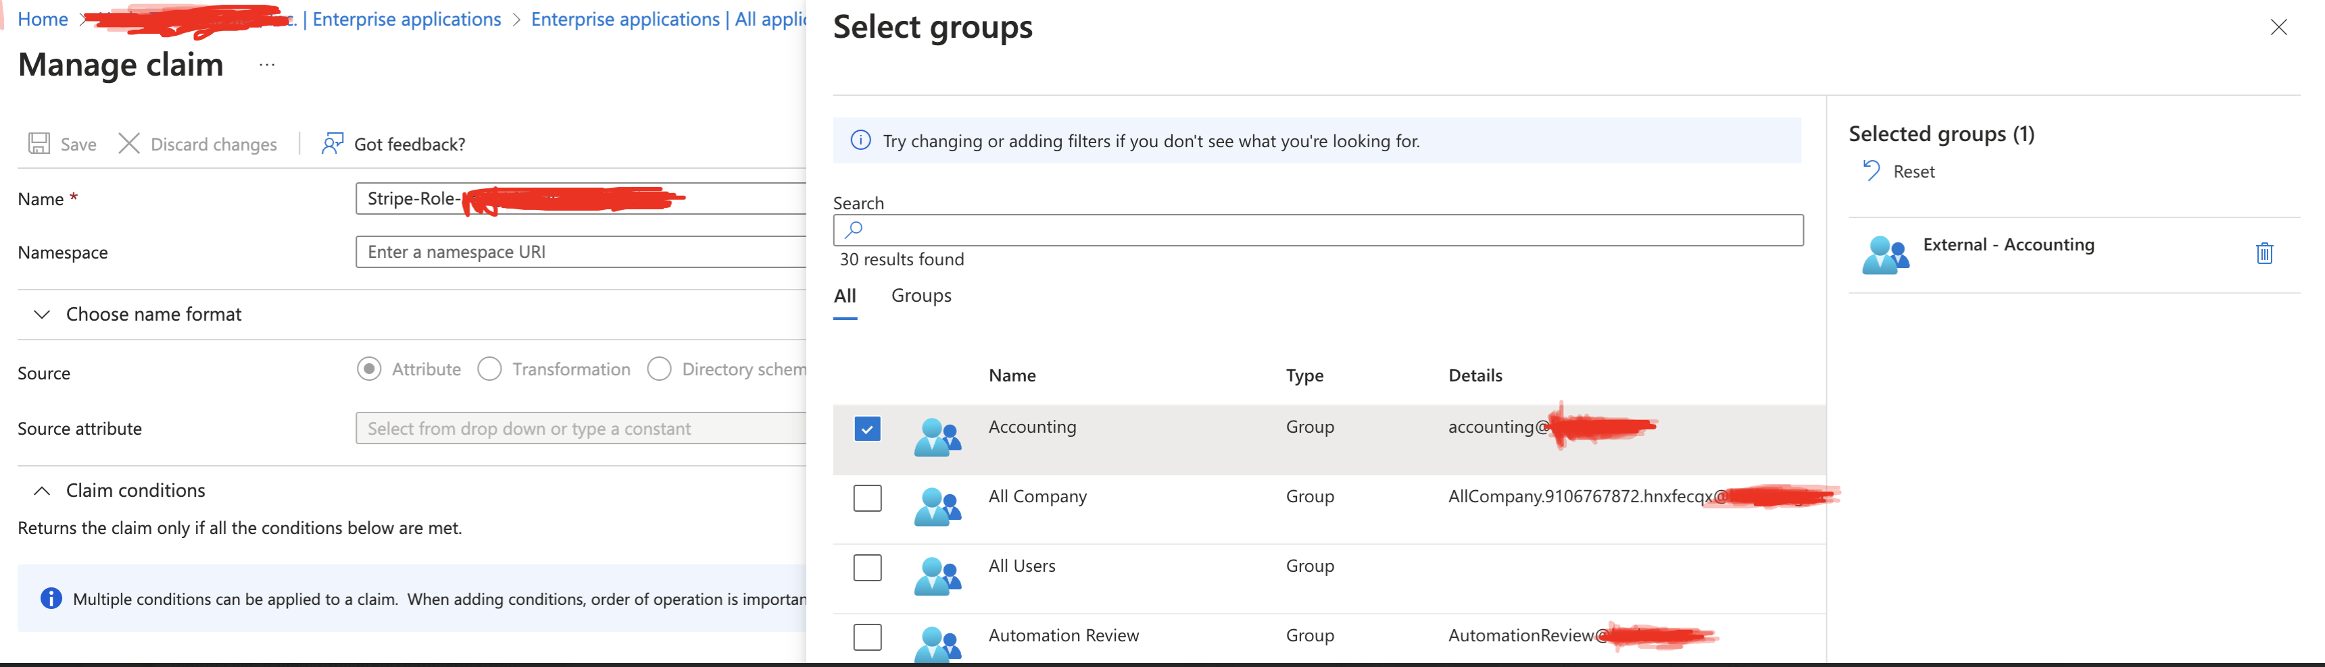The image size is (2325, 667).
Task: Click the All Users group avatar icon
Action: point(937,576)
